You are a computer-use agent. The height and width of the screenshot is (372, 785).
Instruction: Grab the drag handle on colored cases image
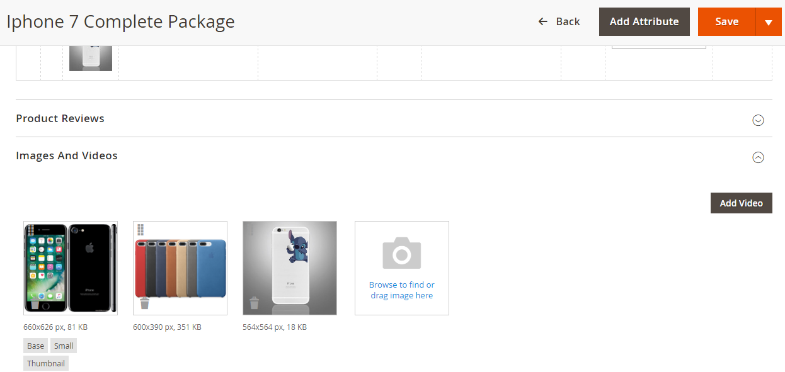tap(141, 229)
